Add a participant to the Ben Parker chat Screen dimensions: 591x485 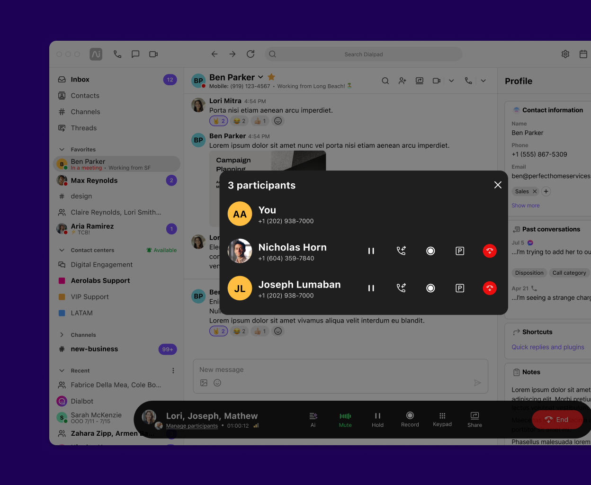pos(402,81)
